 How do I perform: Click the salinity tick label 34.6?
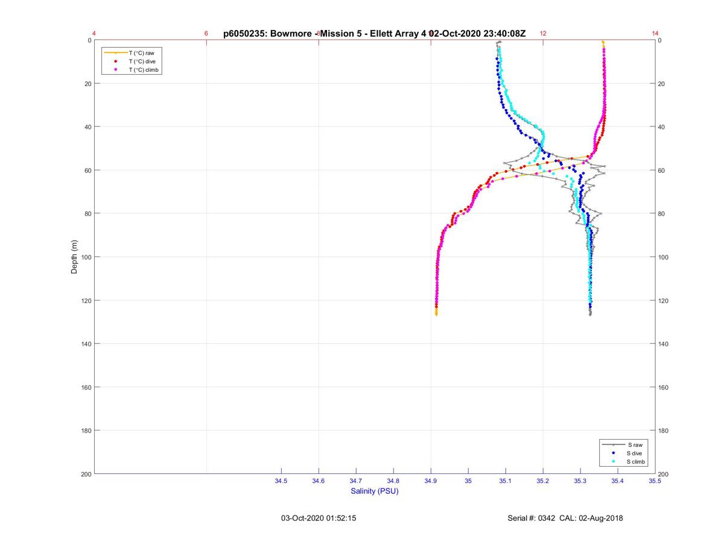click(x=319, y=481)
